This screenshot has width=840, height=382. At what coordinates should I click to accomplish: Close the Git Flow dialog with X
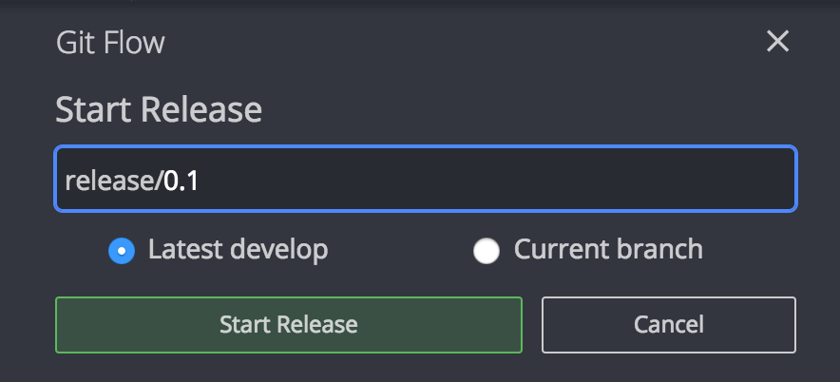[777, 41]
